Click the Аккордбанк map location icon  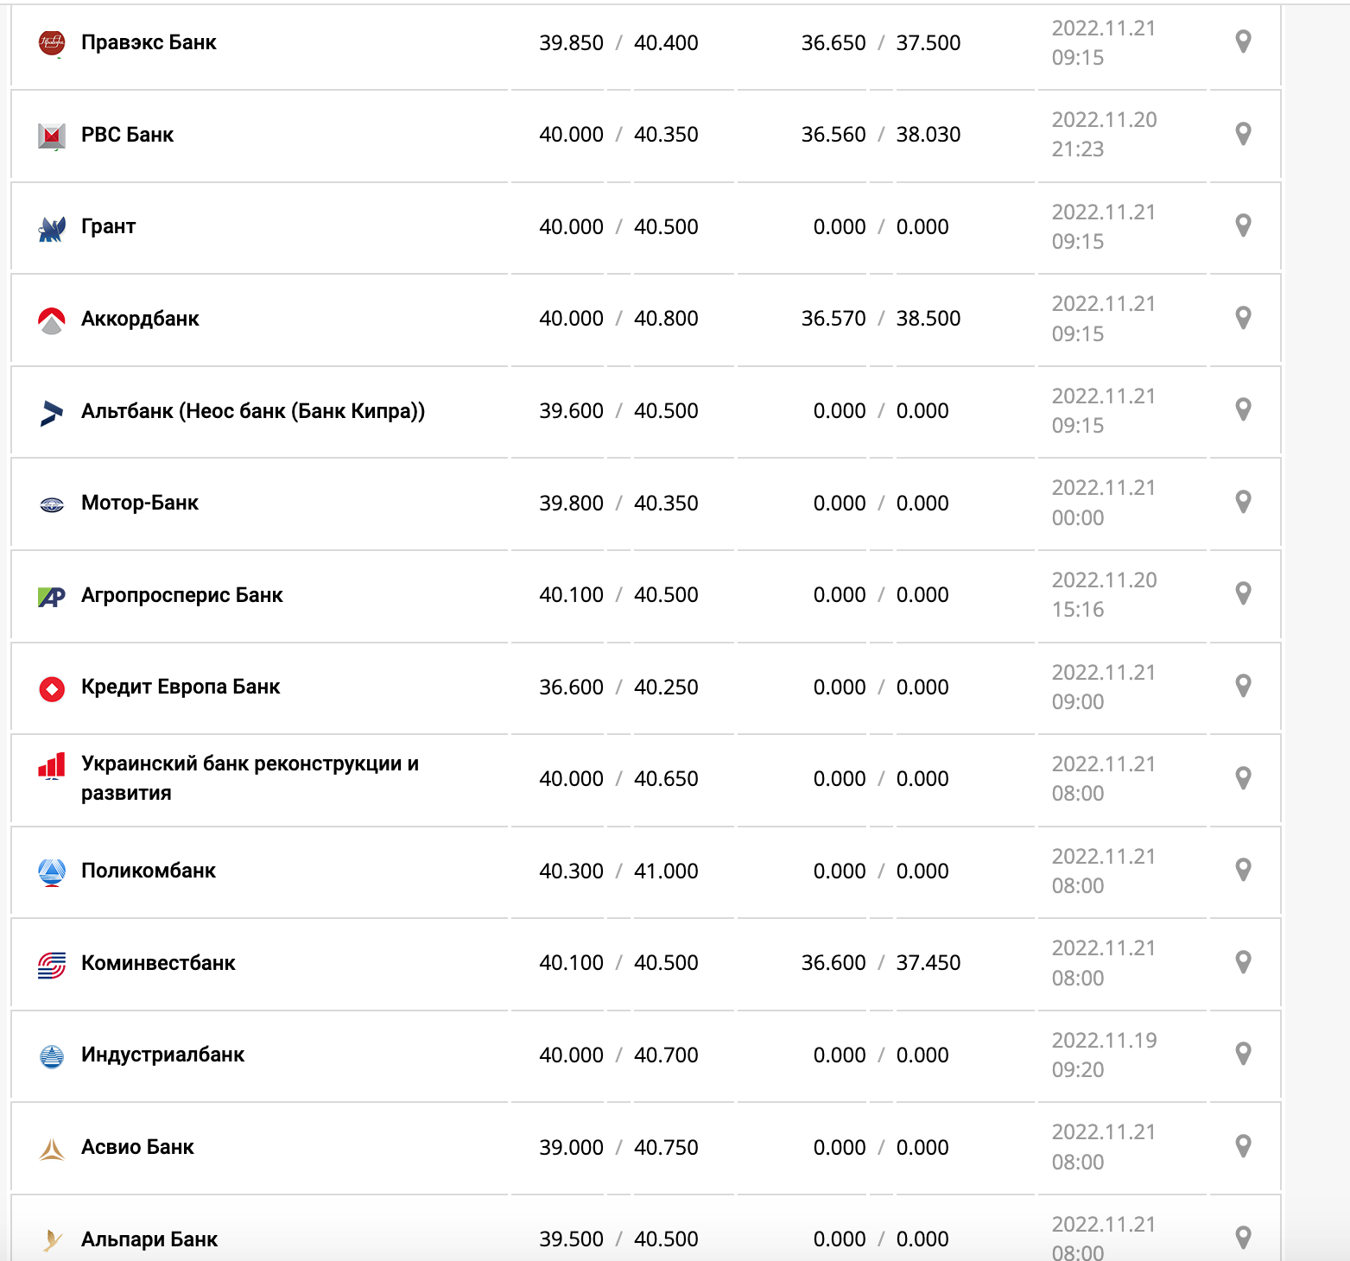click(x=1243, y=318)
